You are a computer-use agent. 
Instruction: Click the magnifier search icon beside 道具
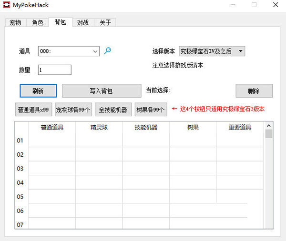coord(107,50)
